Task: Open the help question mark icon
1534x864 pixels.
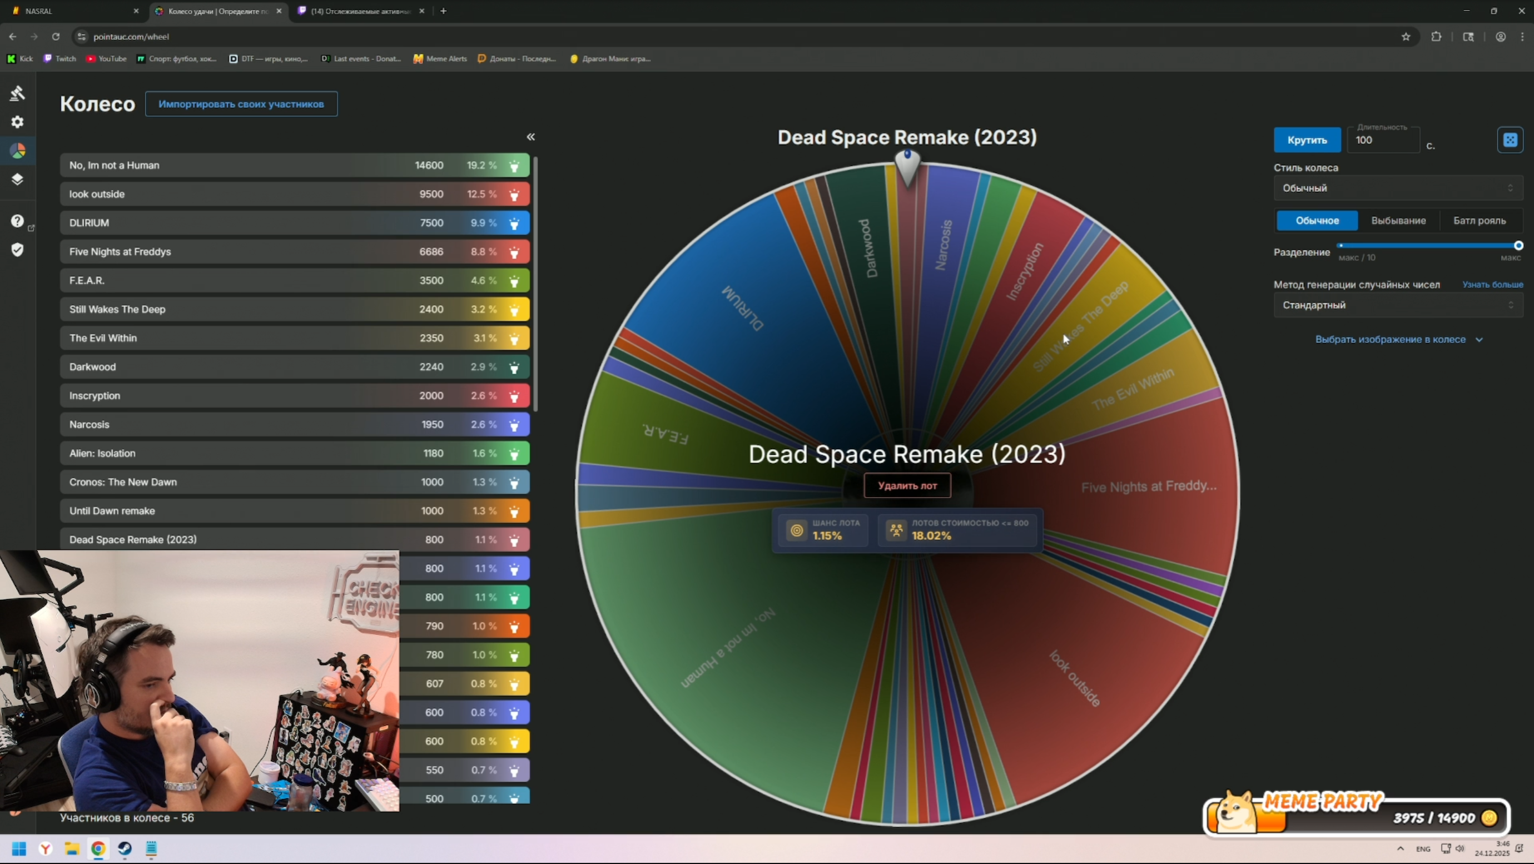Action: (x=17, y=221)
